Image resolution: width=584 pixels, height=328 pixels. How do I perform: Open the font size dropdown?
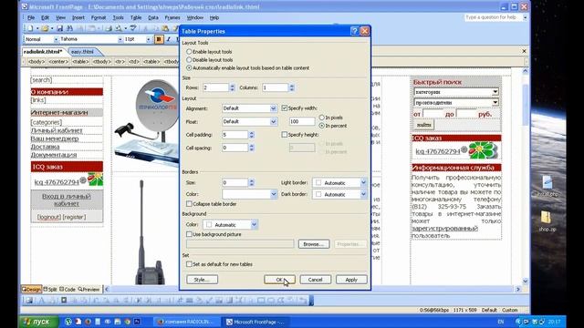pyautogui.click(x=148, y=39)
